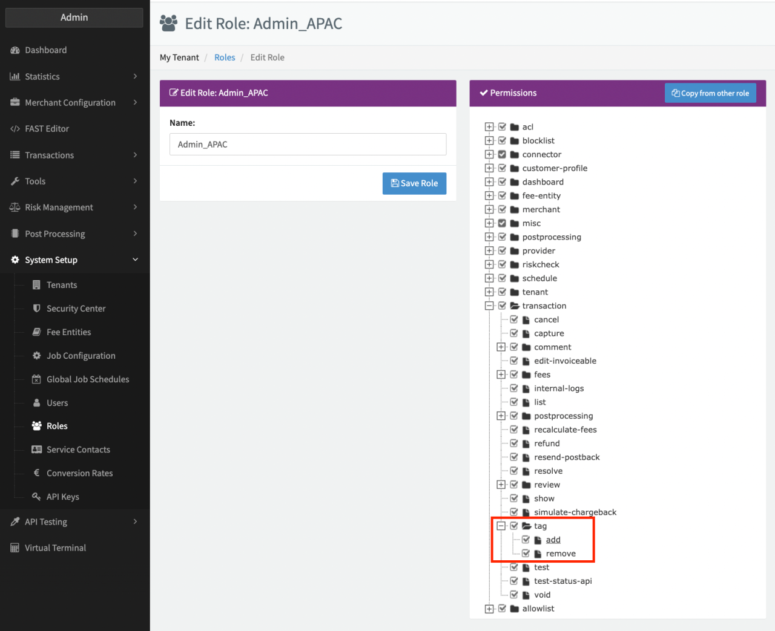The width and height of the screenshot is (775, 631).
Task: Open the Tenants menu item
Action: [62, 285]
